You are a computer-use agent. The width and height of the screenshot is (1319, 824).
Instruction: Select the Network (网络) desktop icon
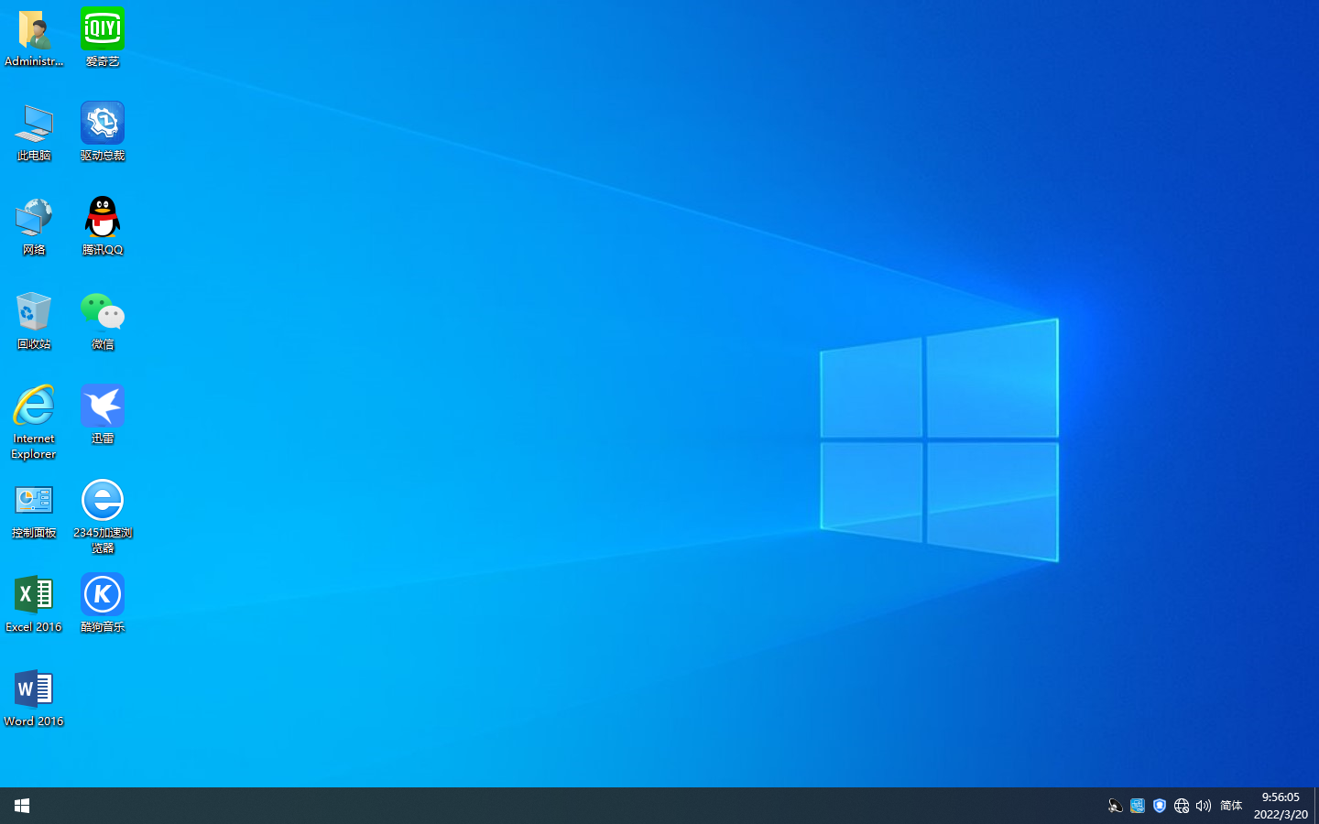tap(34, 226)
